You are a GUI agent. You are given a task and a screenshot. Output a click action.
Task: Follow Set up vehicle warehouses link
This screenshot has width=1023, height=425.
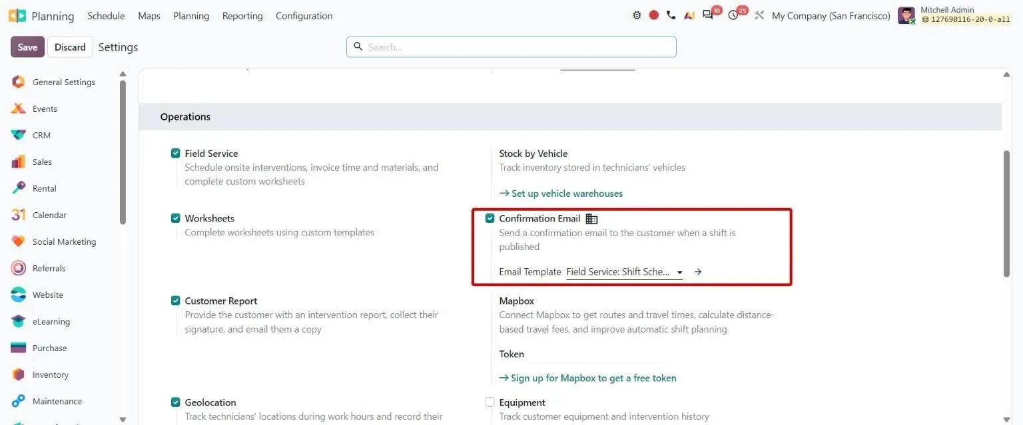[x=561, y=194]
